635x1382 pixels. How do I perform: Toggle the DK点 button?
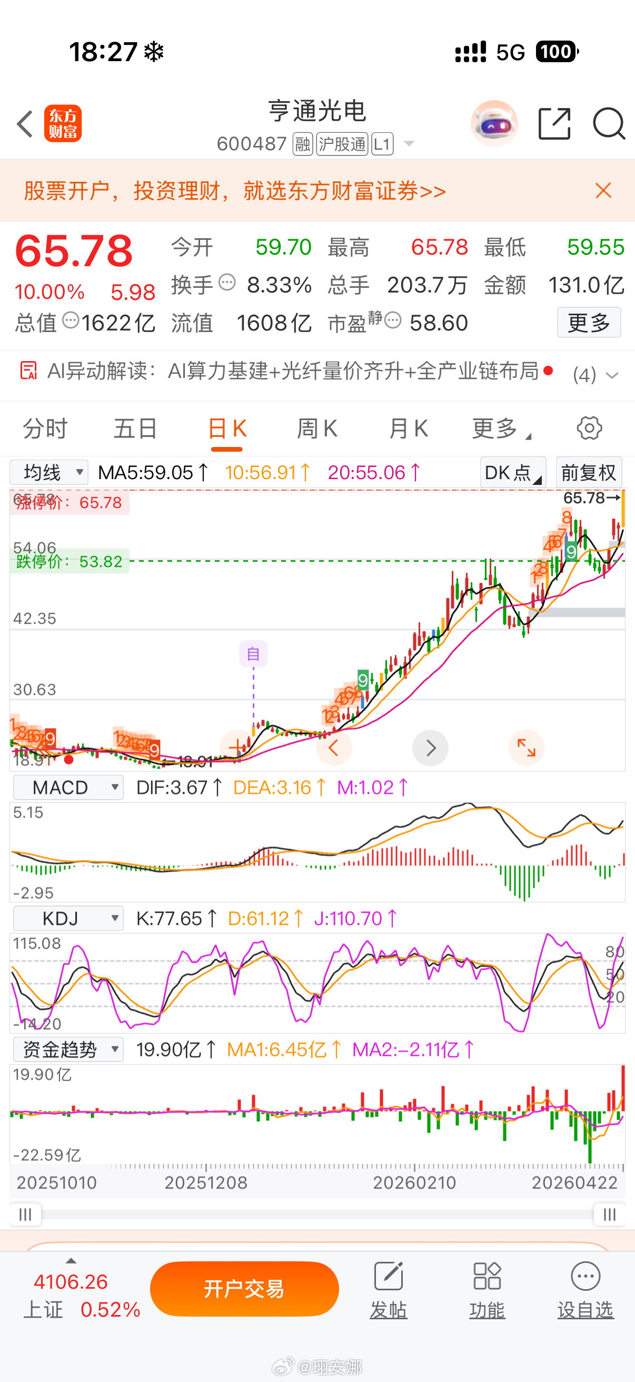pos(513,472)
